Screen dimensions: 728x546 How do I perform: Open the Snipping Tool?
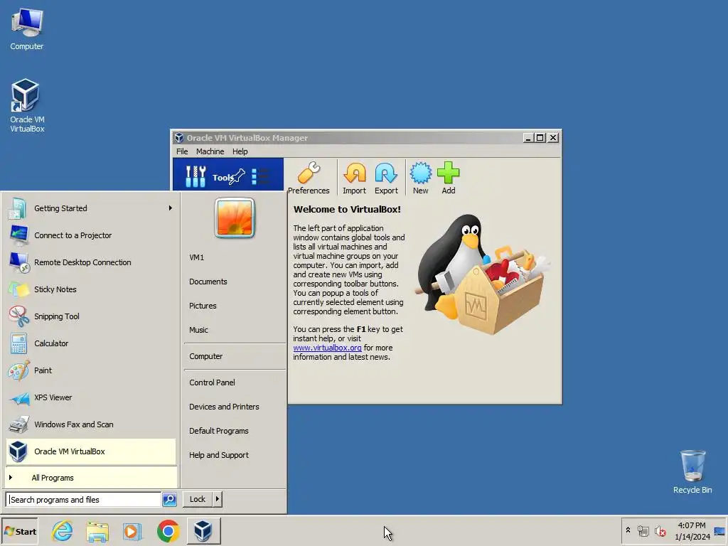(x=90, y=316)
